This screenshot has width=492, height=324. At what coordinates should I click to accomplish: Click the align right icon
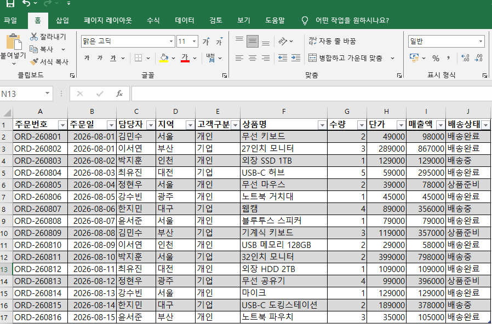266,58
